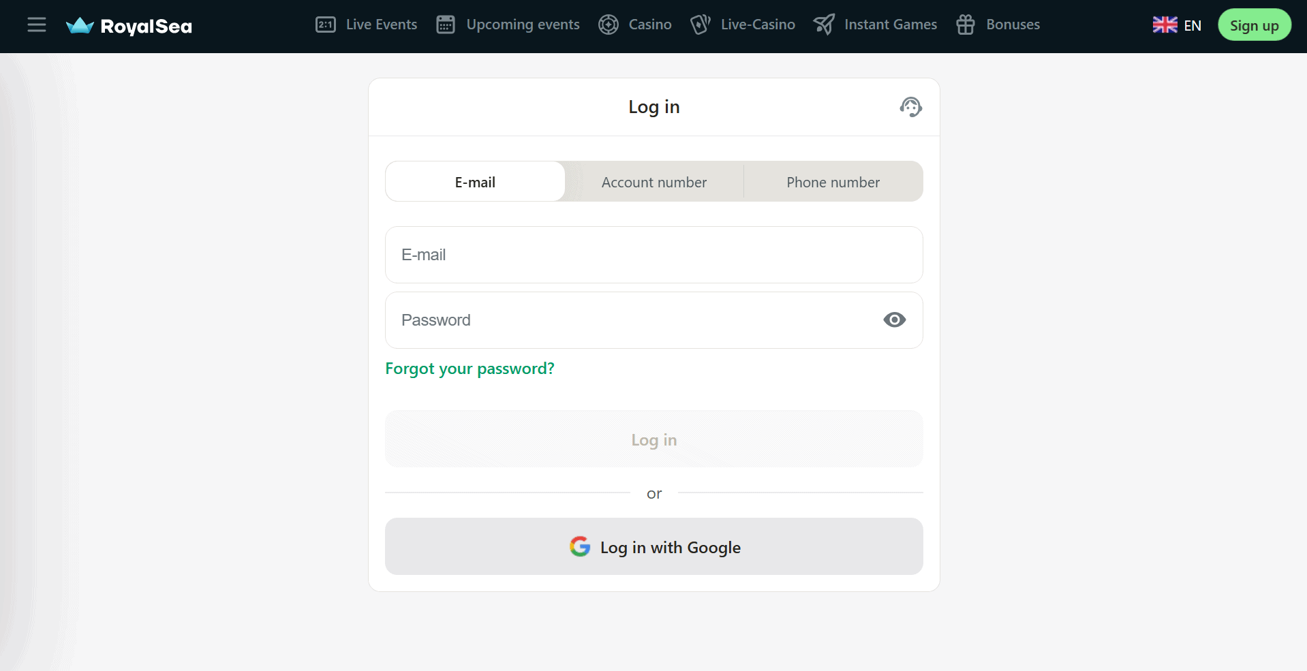The image size is (1307, 671).
Task: Click the Casino chip icon
Action: pos(609,25)
